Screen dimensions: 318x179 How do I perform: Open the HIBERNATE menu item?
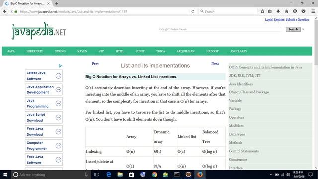point(35,51)
